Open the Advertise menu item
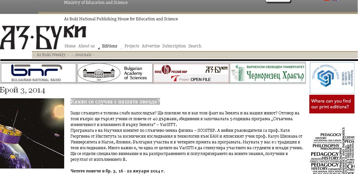Screen dimensions: 358x174 click(151, 46)
